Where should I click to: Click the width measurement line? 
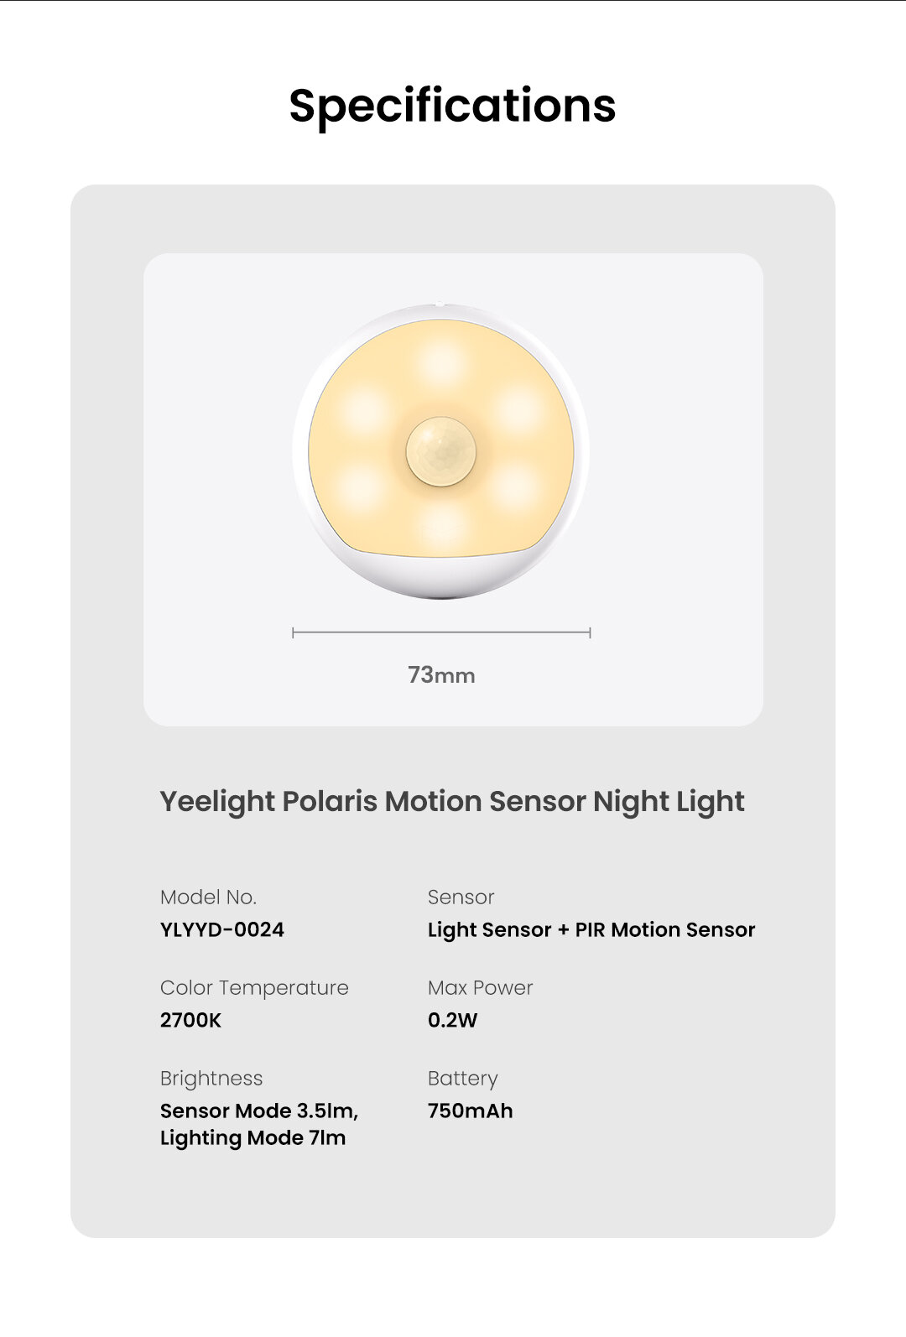click(441, 632)
